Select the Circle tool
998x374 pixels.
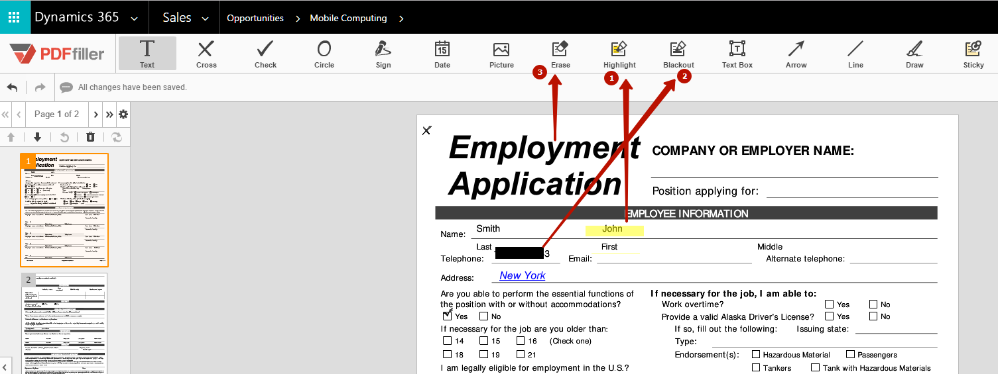tap(324, 53)
